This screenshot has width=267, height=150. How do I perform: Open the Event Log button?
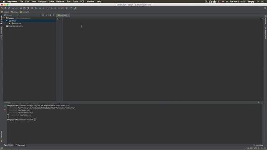tap(258, 145)
